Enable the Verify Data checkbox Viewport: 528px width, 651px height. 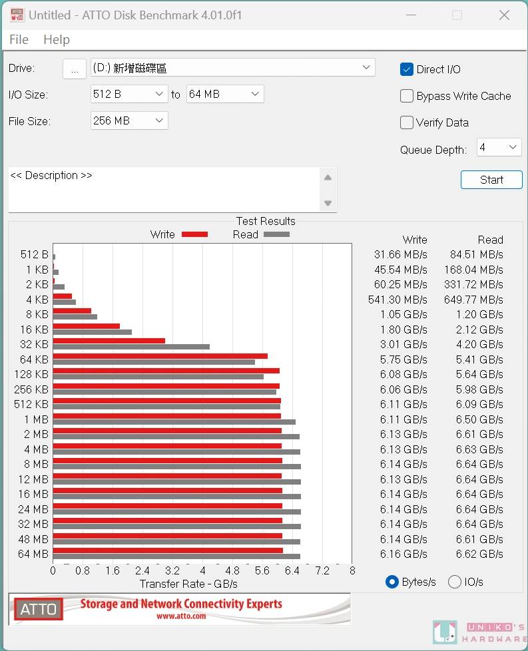pos(407,122)
